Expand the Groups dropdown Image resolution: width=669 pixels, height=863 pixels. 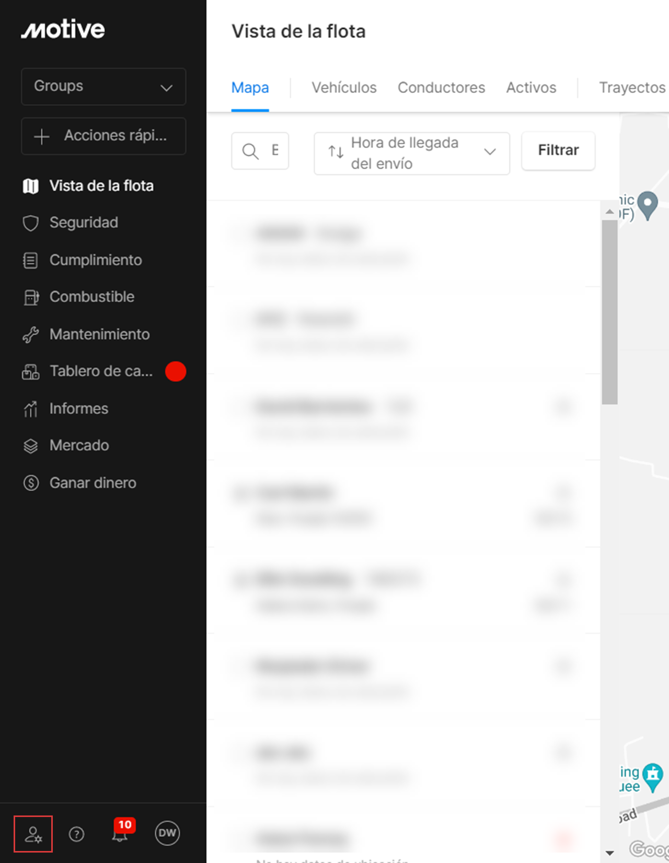(x=103, y=87)
